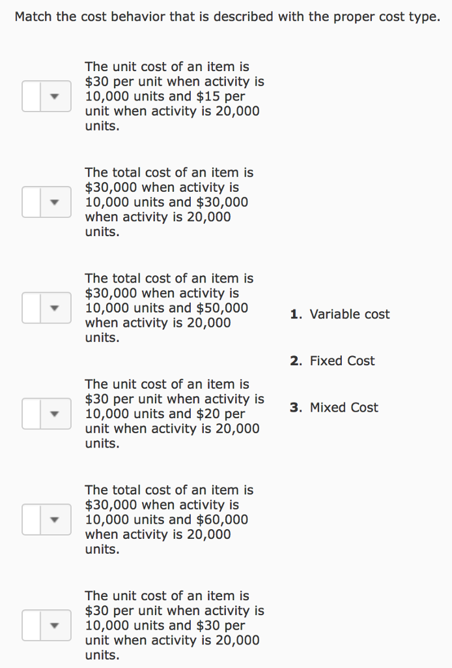The height and width of the screenshot is (668, 452).
Task: Open the dropdown for the constant $30,000 total cost question
Action: pyautogui.click(x=46, y=202)
